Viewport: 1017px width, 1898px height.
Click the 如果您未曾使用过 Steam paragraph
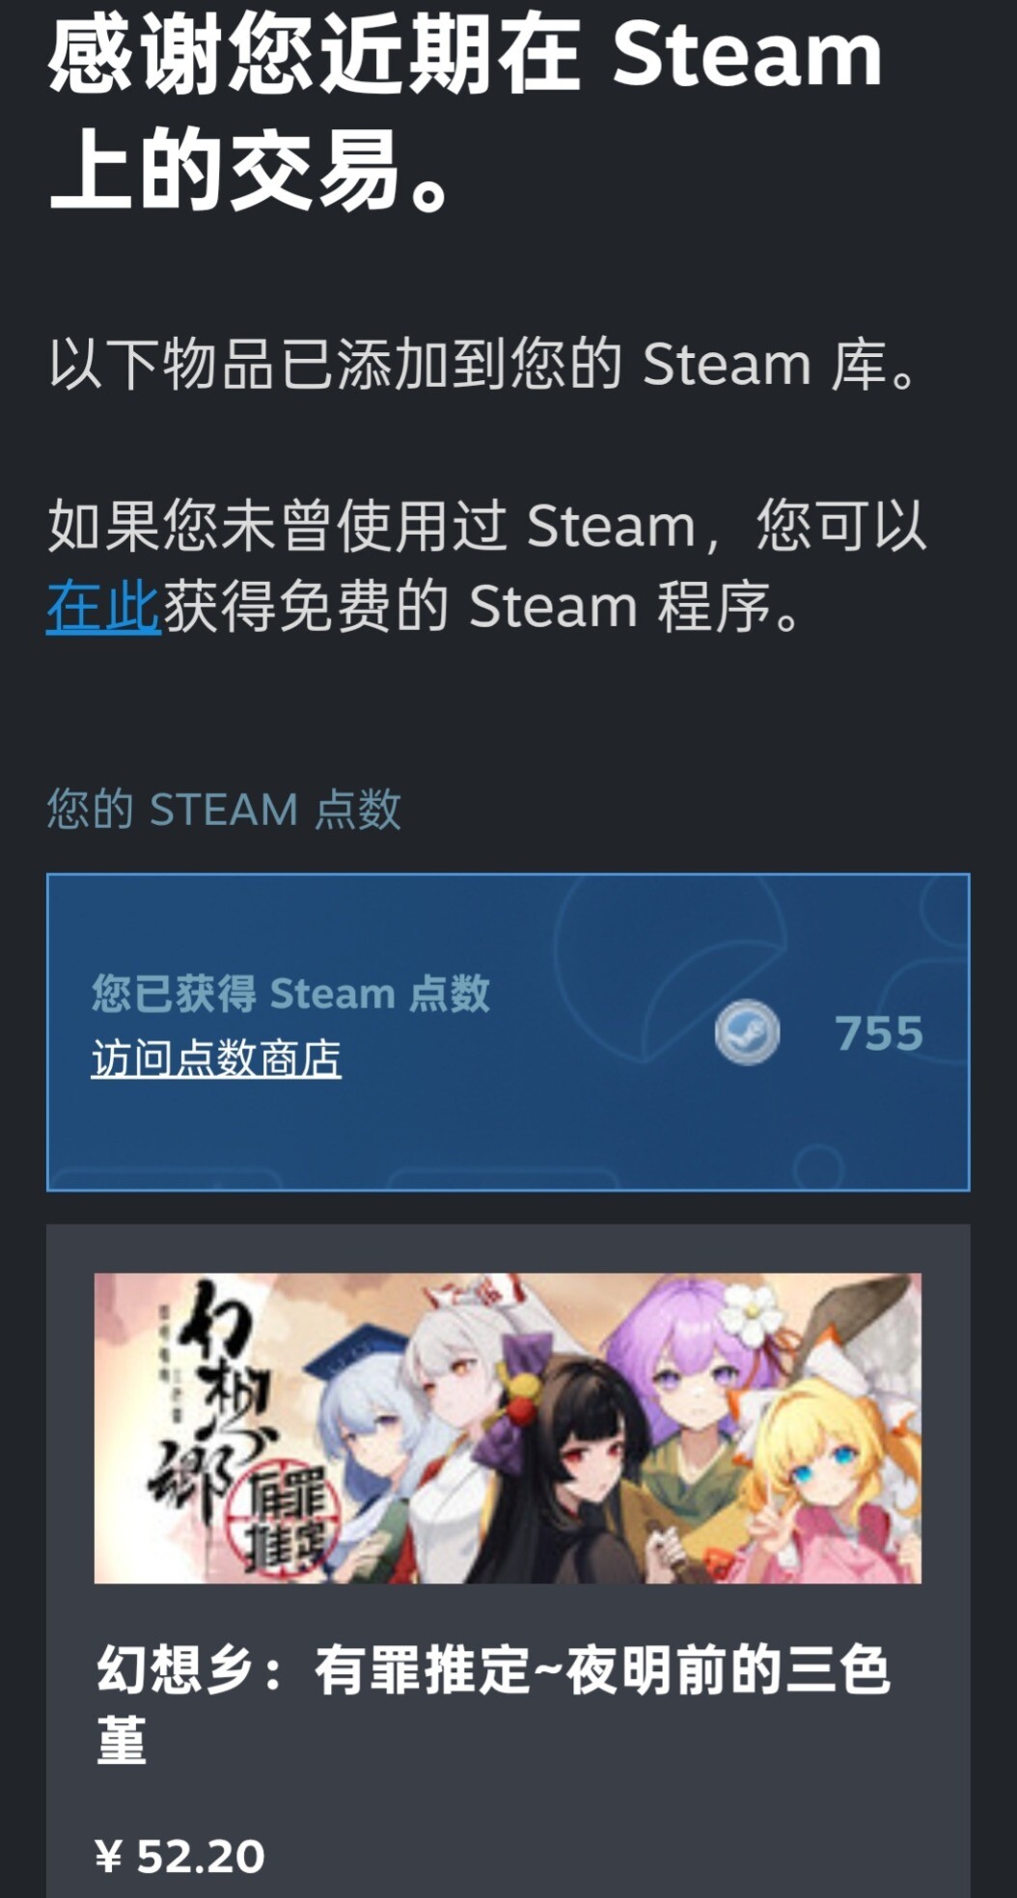[x=486, y=566]
